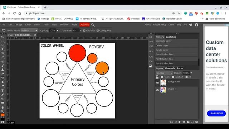
Task: Open the Tolerance slider arrow
Action: click(81, 30)
